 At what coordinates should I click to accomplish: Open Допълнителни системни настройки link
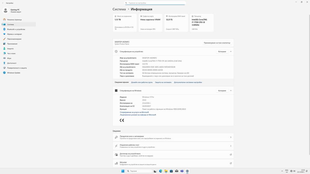(x=188, y=83)
